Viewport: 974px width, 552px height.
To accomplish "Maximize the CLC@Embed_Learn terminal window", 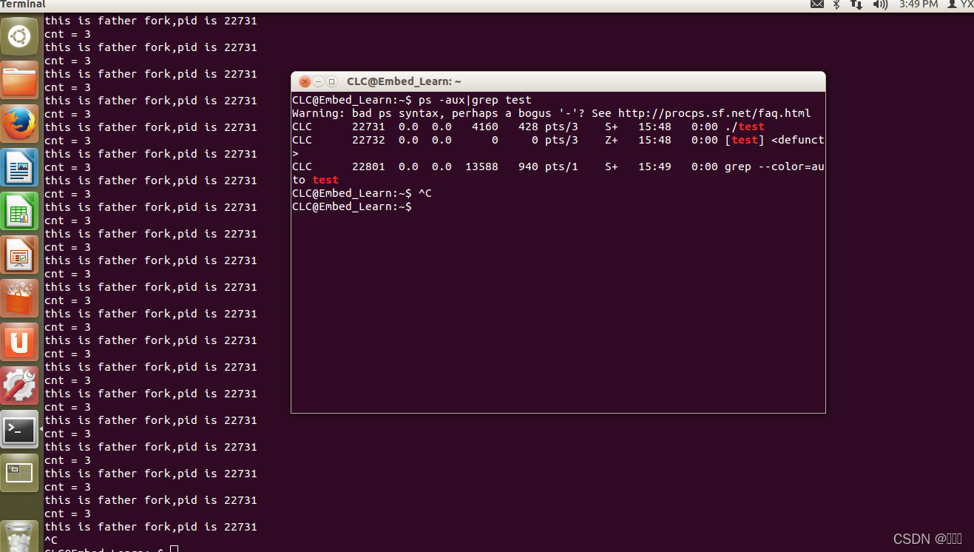I will [x=331, y=82].
